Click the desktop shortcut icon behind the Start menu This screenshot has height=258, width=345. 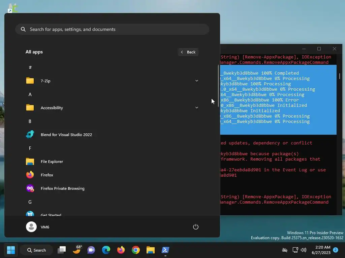[13, 8]
